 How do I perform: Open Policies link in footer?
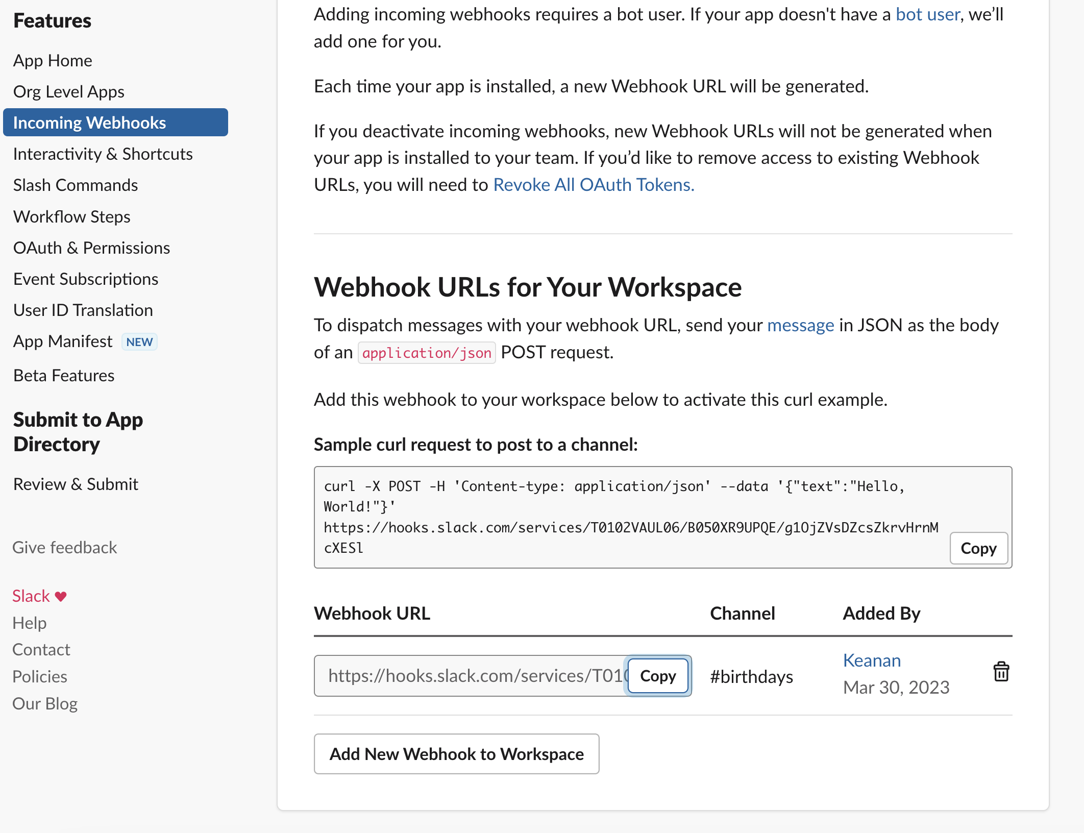pyautogui.click(x=40, y=677)
